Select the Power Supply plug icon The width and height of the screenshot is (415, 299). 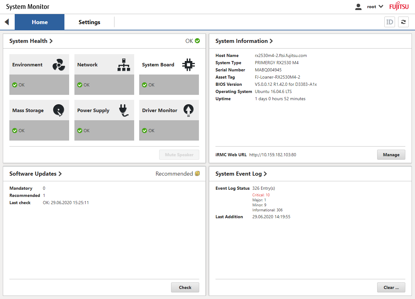point(123,110)
